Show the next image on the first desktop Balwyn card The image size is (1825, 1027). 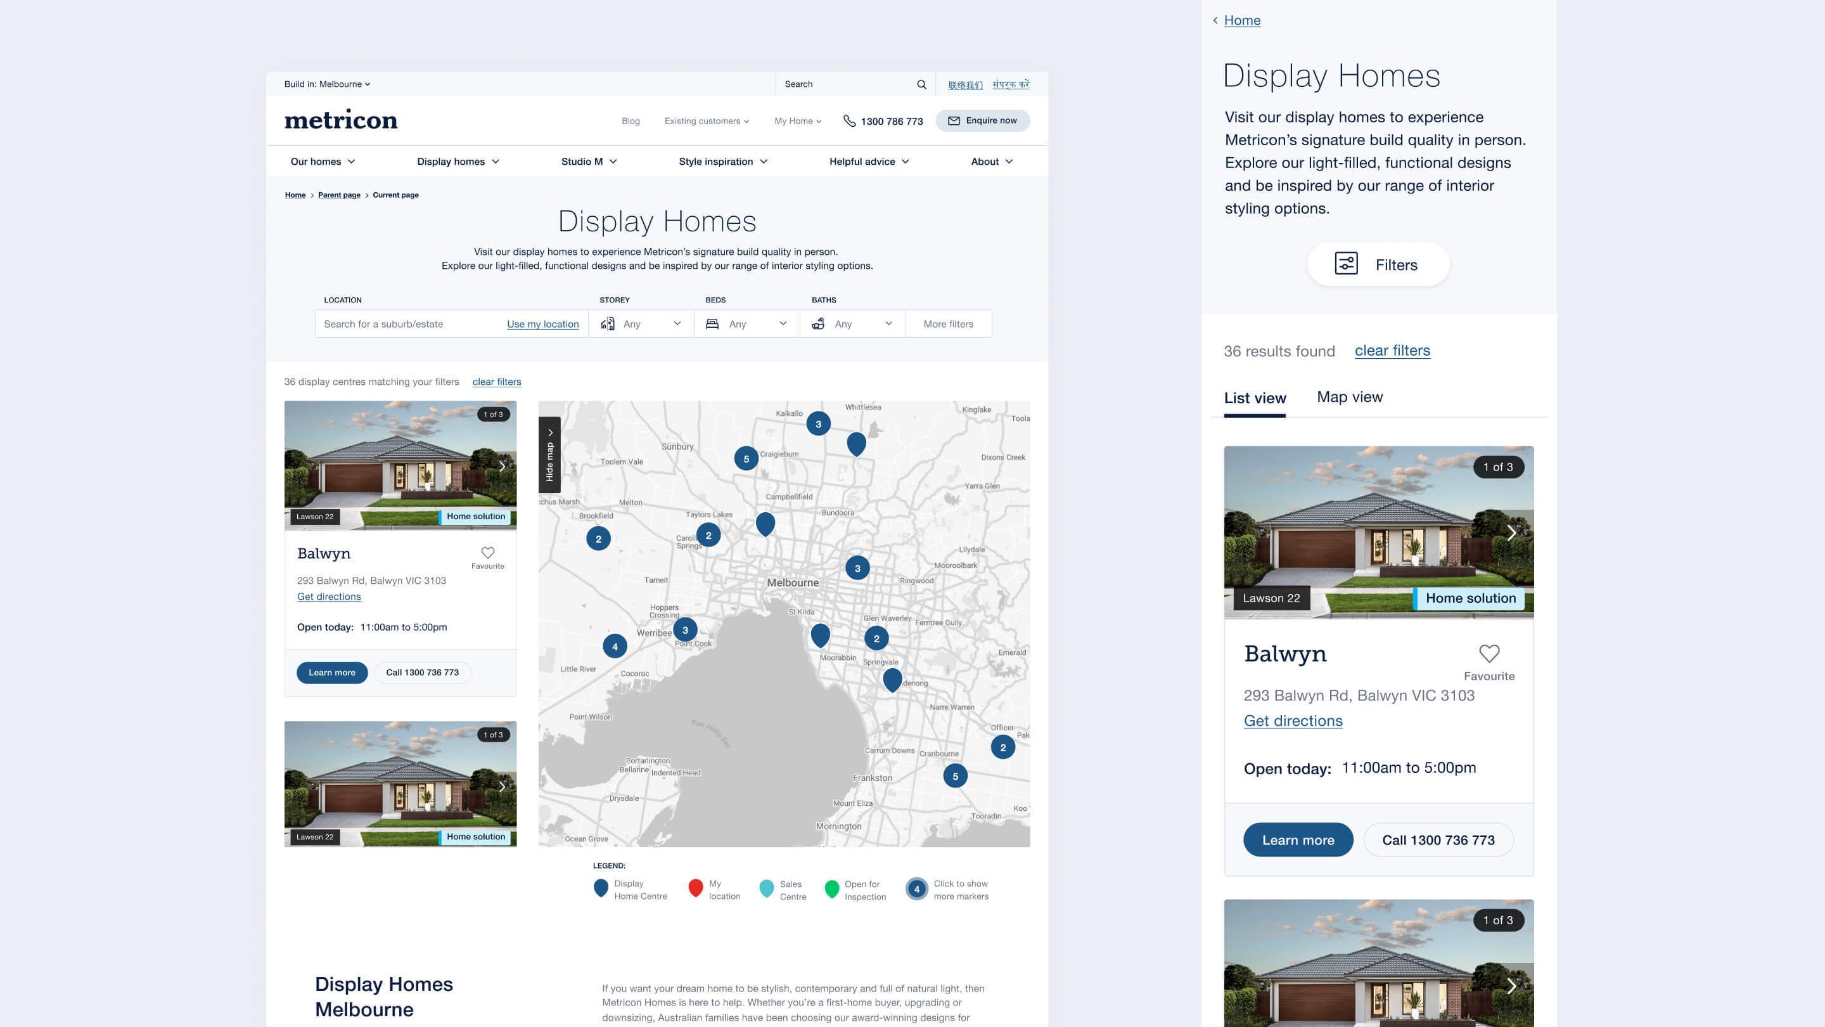click(x=503, y=466)
